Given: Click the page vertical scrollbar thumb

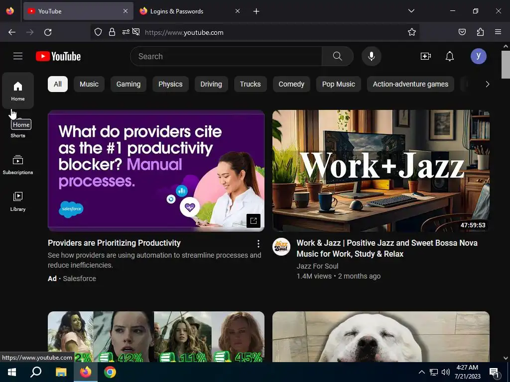Looking at the screenshot, I should [506, 65].
